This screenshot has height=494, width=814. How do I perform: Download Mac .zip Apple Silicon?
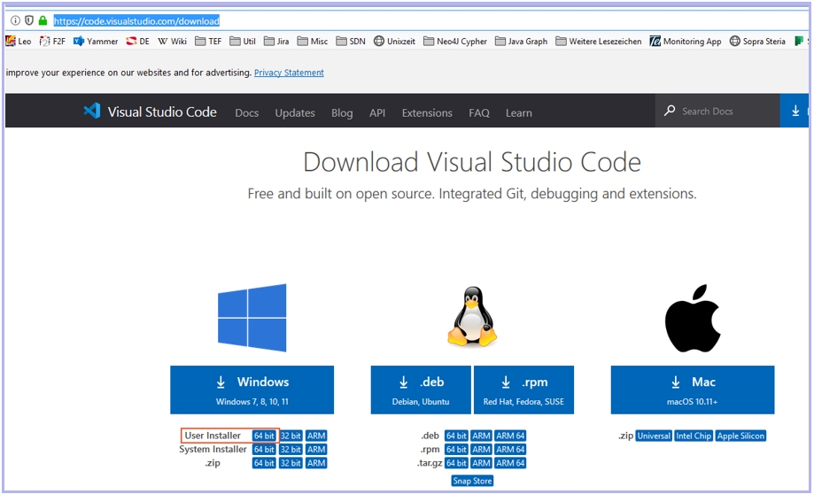pos(740,436)
